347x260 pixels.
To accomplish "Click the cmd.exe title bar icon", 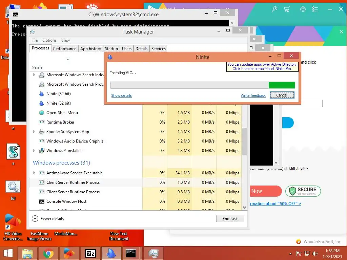I will [16, 15].
